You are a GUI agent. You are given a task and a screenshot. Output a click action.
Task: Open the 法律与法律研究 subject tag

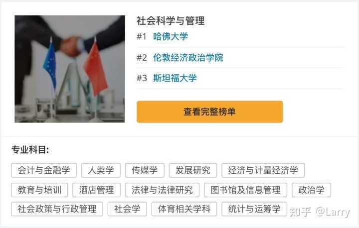163,190
